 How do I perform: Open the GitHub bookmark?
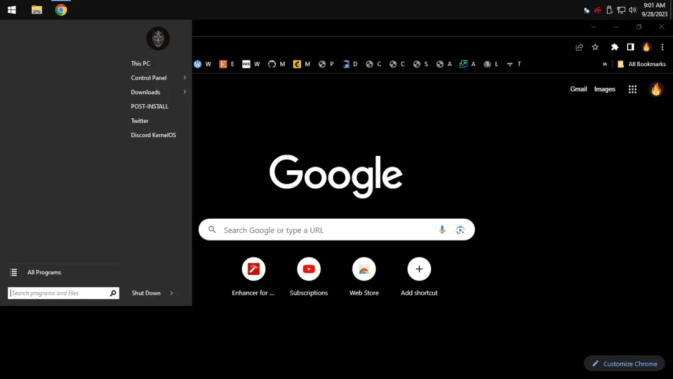click(x=277, y=64)
